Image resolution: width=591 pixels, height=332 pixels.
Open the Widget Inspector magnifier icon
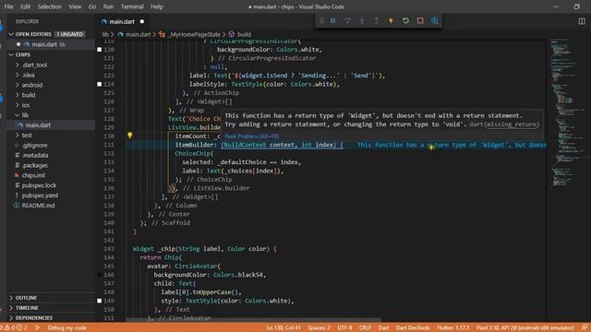(435, 20)
